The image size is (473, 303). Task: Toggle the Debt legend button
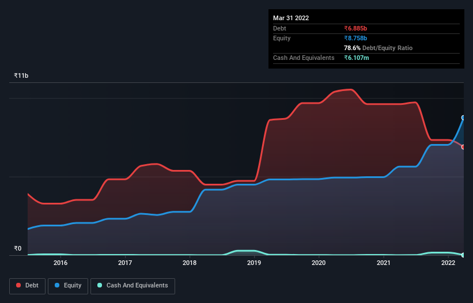tap(27, 286)
